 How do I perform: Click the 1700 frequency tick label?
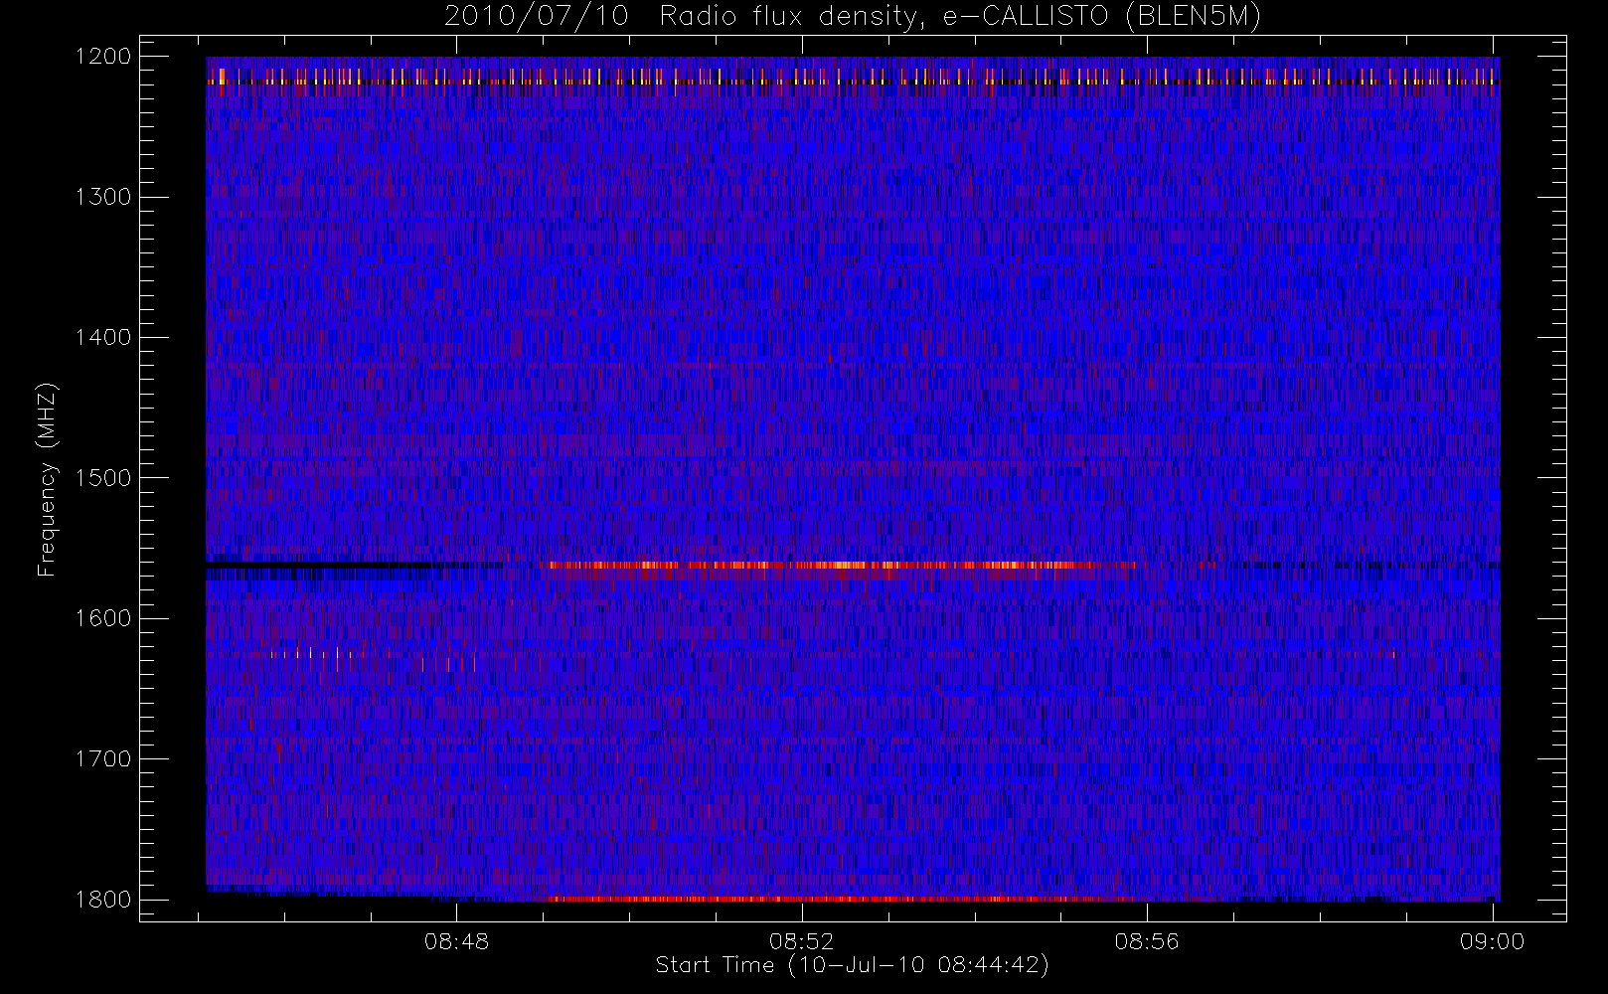click(x=104, y=758)
